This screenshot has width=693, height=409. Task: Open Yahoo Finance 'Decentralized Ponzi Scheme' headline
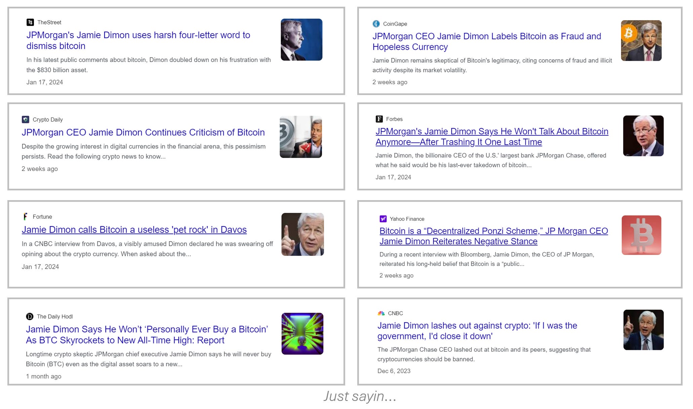pyautogui.click(x=494, y=236)
